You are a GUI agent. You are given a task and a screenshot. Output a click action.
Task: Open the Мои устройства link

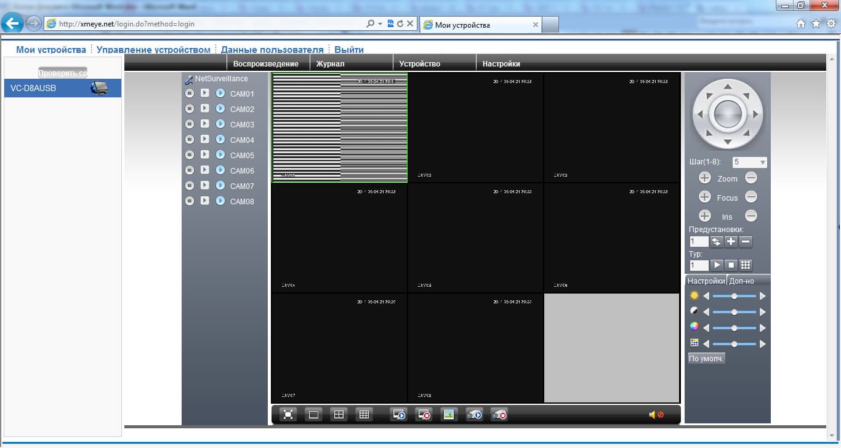click(51, 50)
